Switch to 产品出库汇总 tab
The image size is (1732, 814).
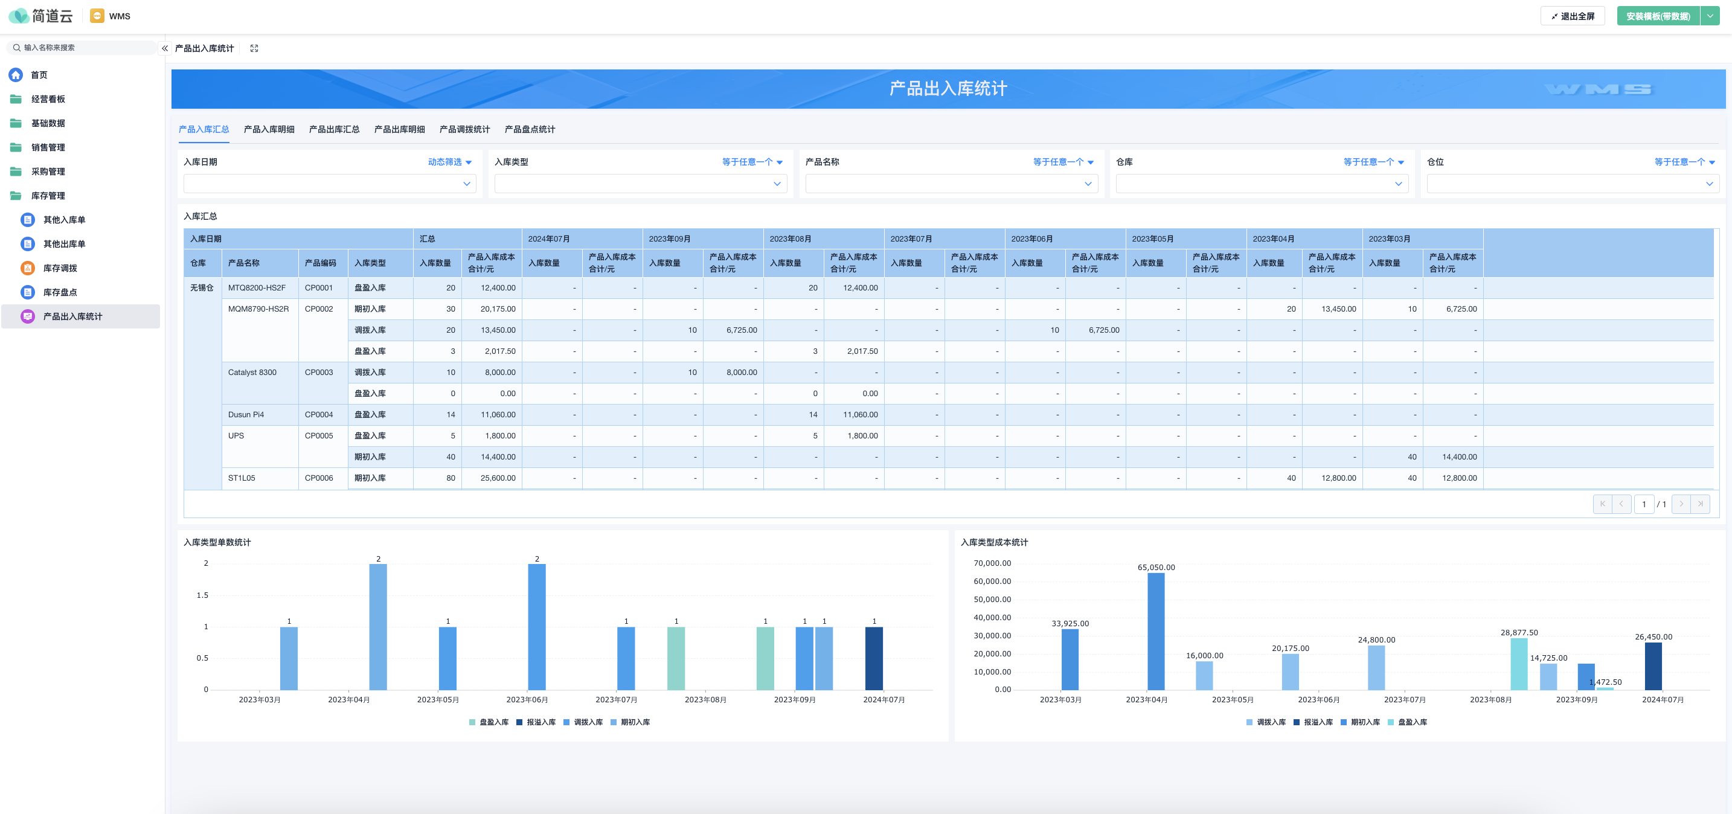[x=334, y=129]
